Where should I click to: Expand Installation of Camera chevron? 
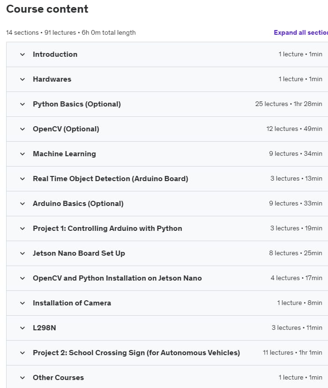pos(22,303)
